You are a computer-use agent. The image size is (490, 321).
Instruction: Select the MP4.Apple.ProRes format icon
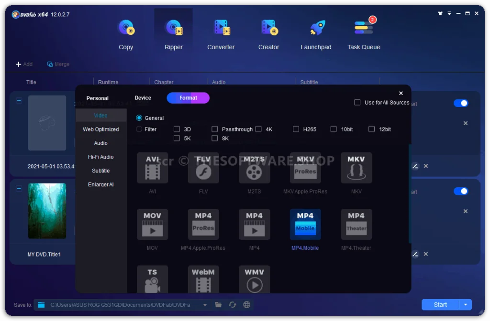click(x=203, y=225)
